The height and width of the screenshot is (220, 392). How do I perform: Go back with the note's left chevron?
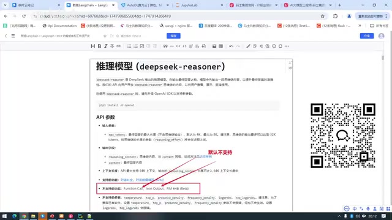point(6,36)
